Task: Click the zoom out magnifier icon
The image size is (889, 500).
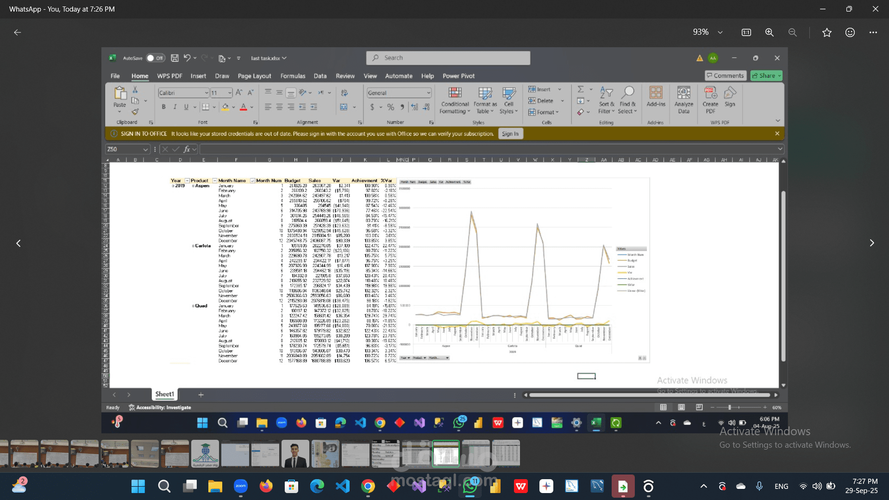Action: pyautogui.click(x=792, y=32)
